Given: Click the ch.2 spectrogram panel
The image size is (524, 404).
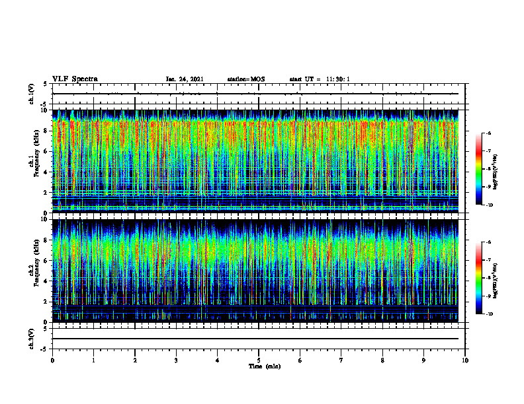Looking at the screenshot, I should (x=255, y=271).
